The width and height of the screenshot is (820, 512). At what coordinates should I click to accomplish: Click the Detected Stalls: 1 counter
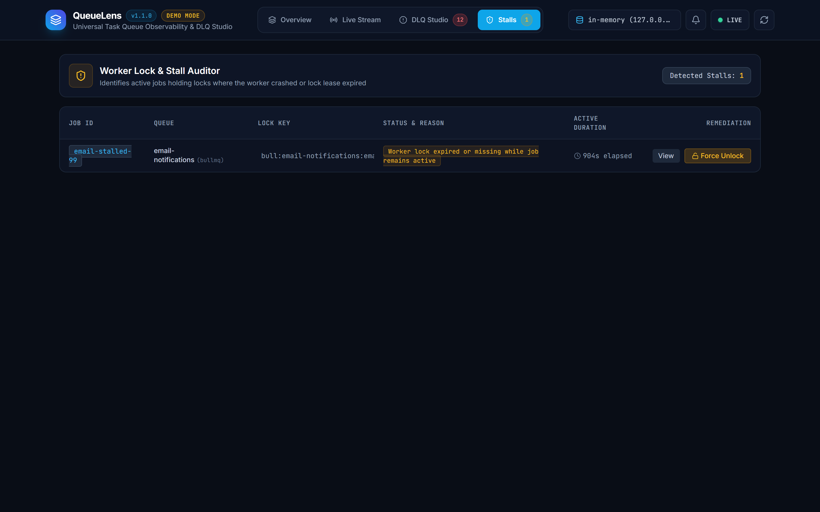click(706, 75)
